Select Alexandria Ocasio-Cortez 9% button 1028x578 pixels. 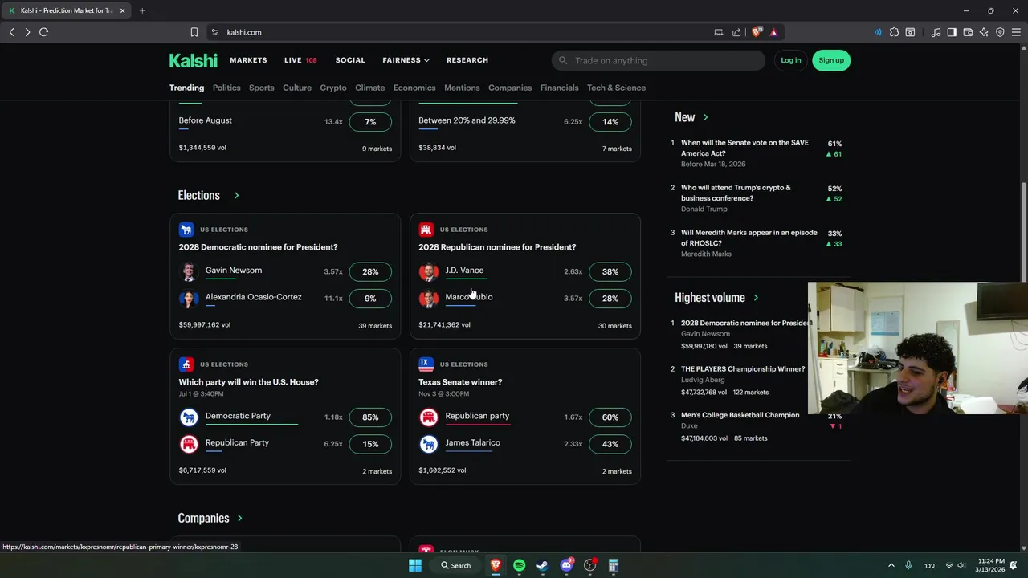click(370, 298)
